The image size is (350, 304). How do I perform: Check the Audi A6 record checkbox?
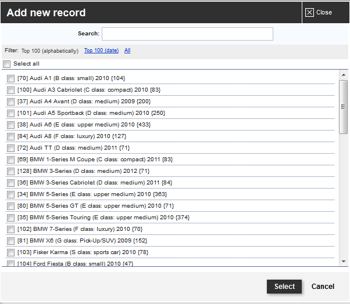10,125
